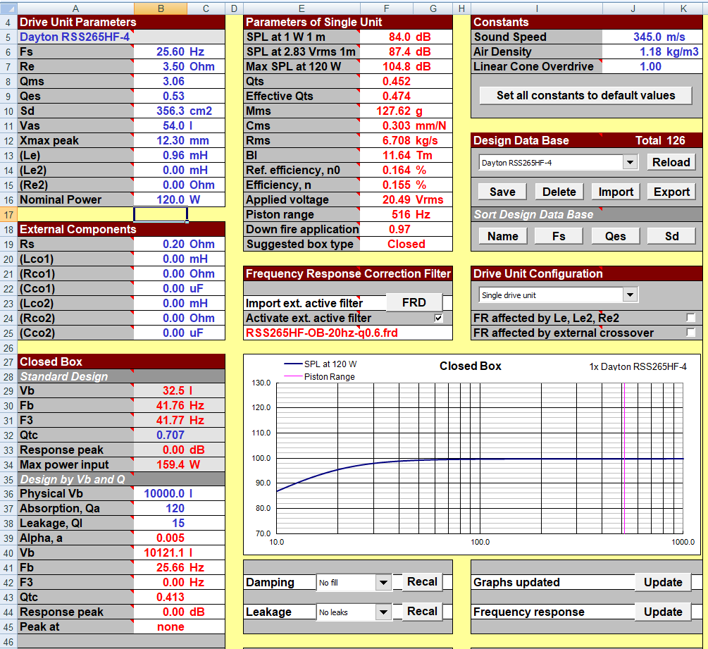708x649 pixels.
Task: Click the Sort Design Data Base label
Action: (533, 214)
